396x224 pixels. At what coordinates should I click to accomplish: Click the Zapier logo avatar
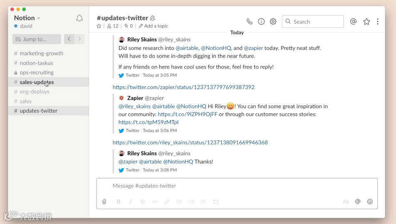(x=121, y=98)
